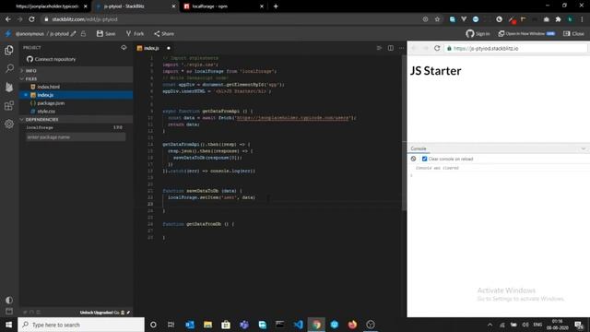The height and width of the screenshot is (332, 590).
Task: Open the Project explorer sidebar icon
Action: tap(9, 50)
